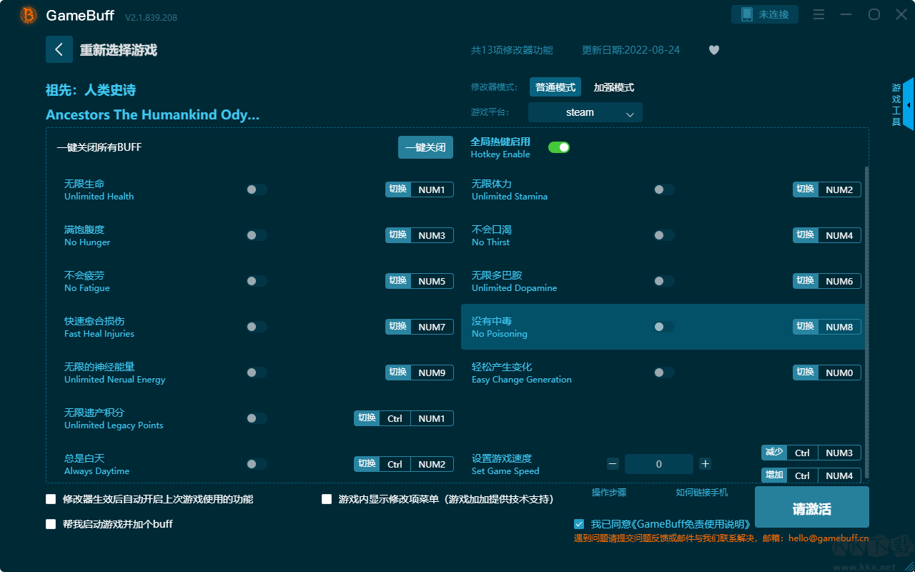This screenshot has width=915, height=572.
Task: Click the minus game speed icon
Action: (x=613, y=464)
